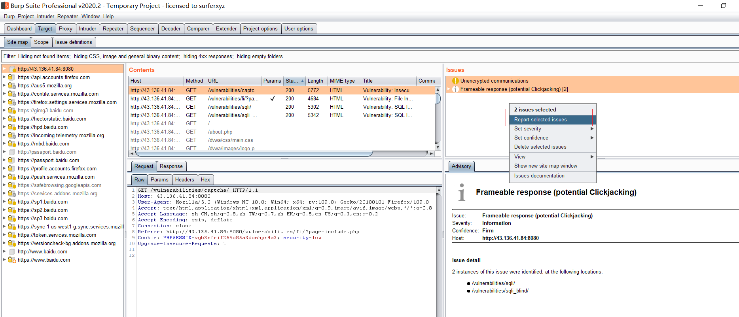Switch to the Extender tab
Screen dimensions: 739x317
226,29
